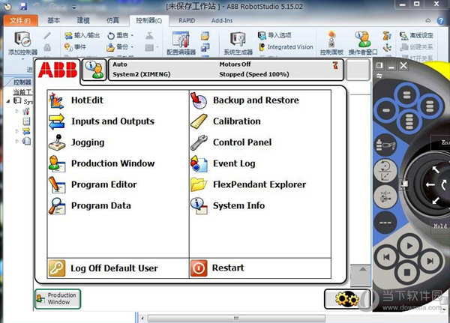This screenshot has height=323, width=450.
Task: Click the mechanical unit select key
Action: point(385,145)
